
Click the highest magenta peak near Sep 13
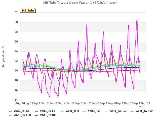point(137,19)
